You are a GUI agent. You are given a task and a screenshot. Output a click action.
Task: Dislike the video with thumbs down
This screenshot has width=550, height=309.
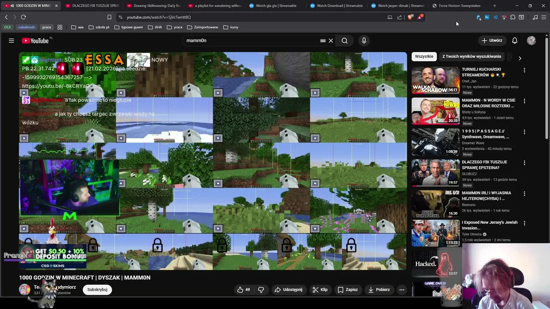pyautogui.click(x=261, y=290)
